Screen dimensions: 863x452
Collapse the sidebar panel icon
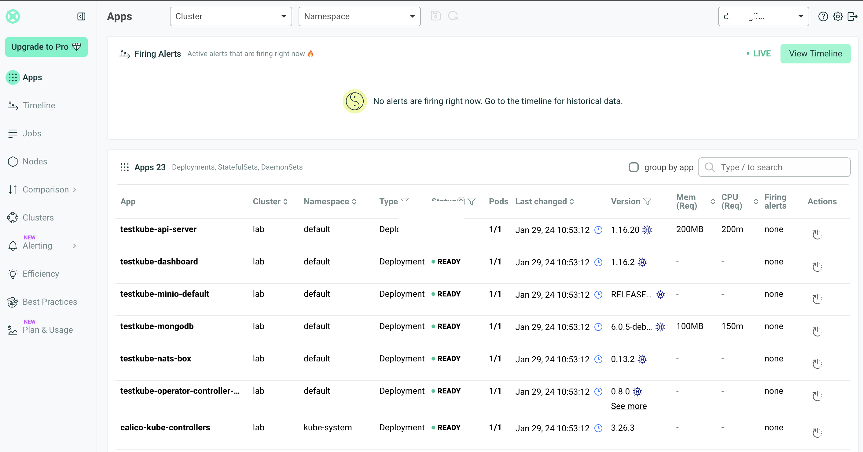point(81,16)
